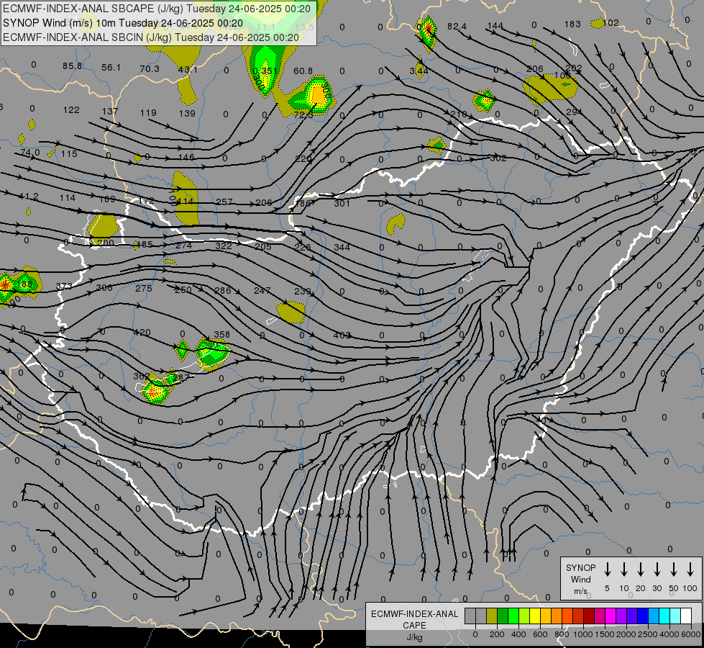Click the 373 CAPE value on map
704x648 pixels.
click(64, 287)
